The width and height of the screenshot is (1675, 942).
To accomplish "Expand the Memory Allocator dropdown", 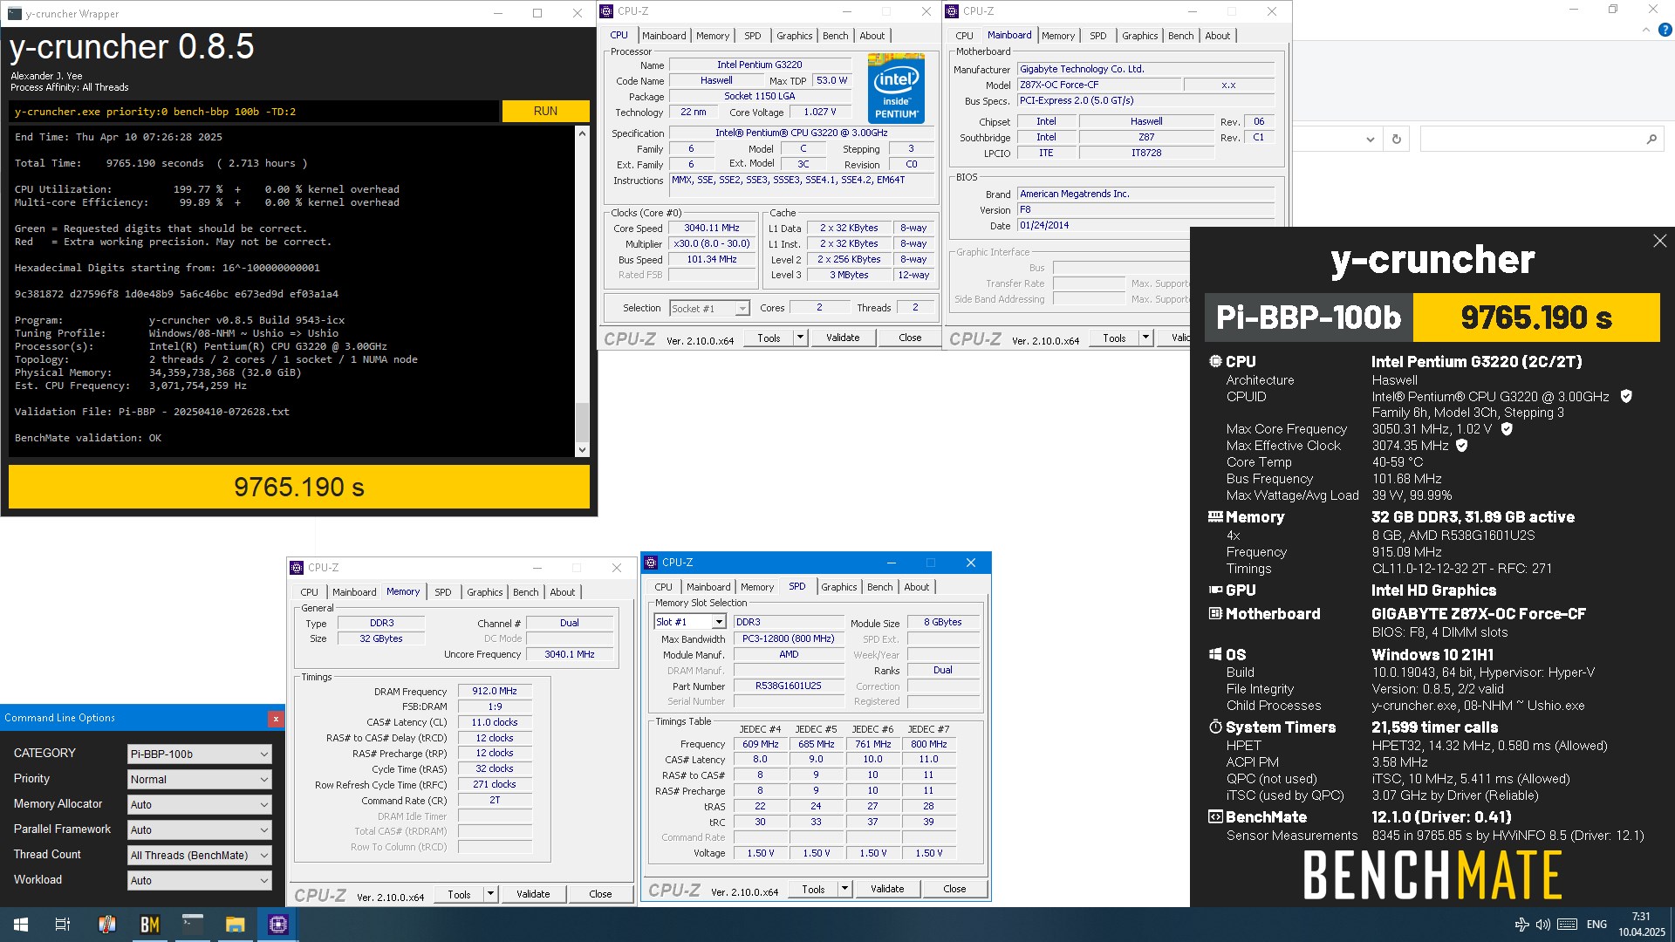I will click(x=200, y=805).
